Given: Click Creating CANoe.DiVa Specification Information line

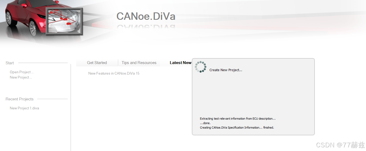Looking at the screenshot, I should pos(237,128).
